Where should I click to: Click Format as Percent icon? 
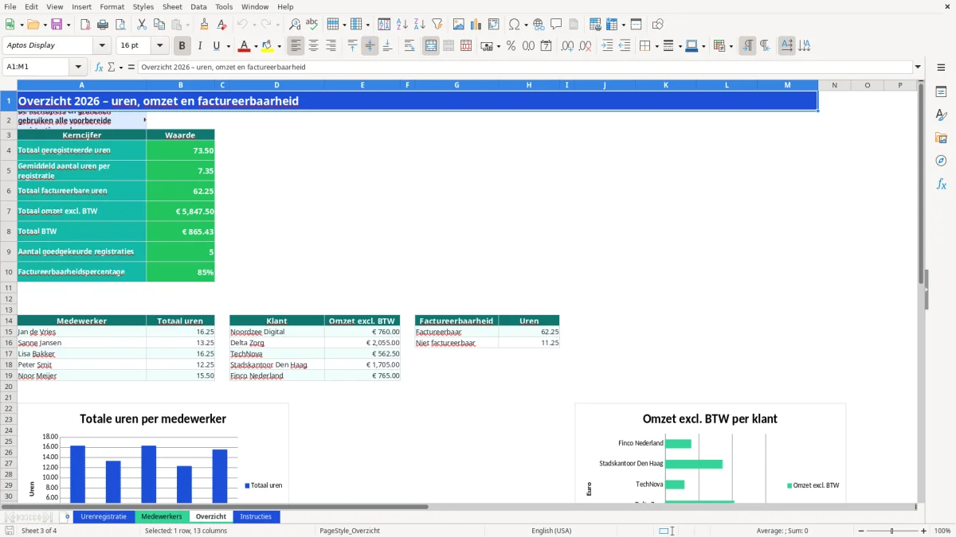tap(511, 46)
